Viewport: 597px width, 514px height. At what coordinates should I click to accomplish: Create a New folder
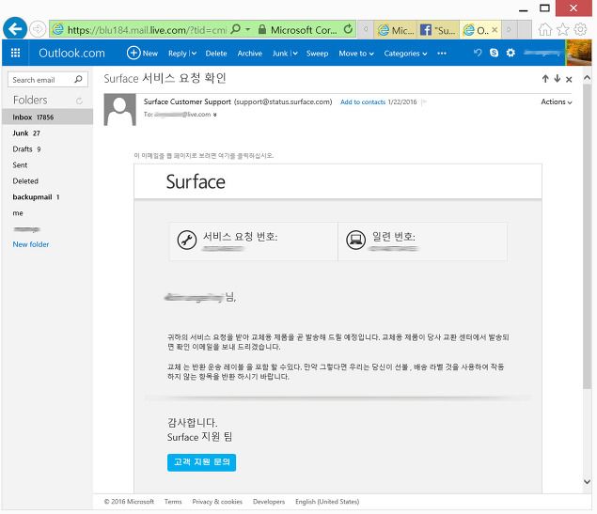click(x=31, y=244)
